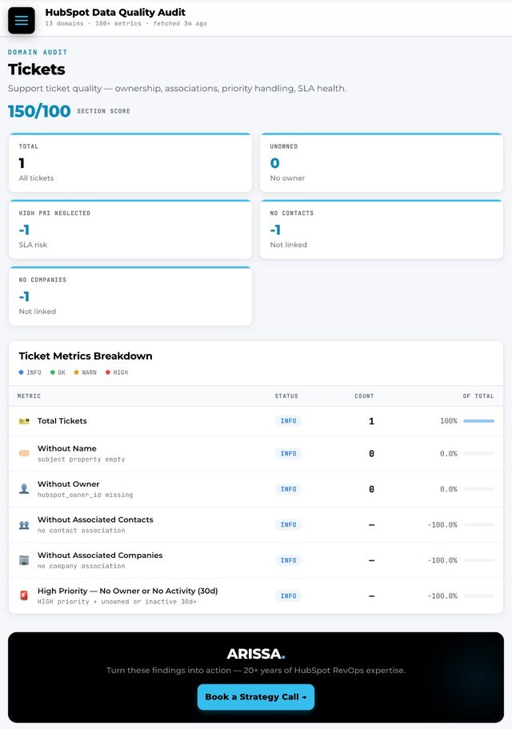This screenshot has width=512, height=729.
Task: Click the Without Name label icon
Action: click(x=24, y=453)
